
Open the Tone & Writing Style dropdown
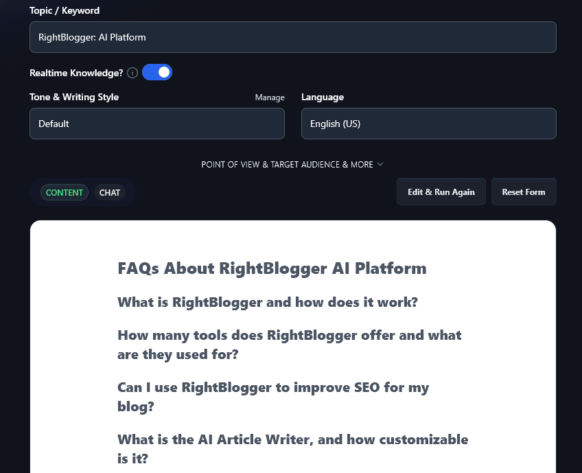click(x=156, y=124)
